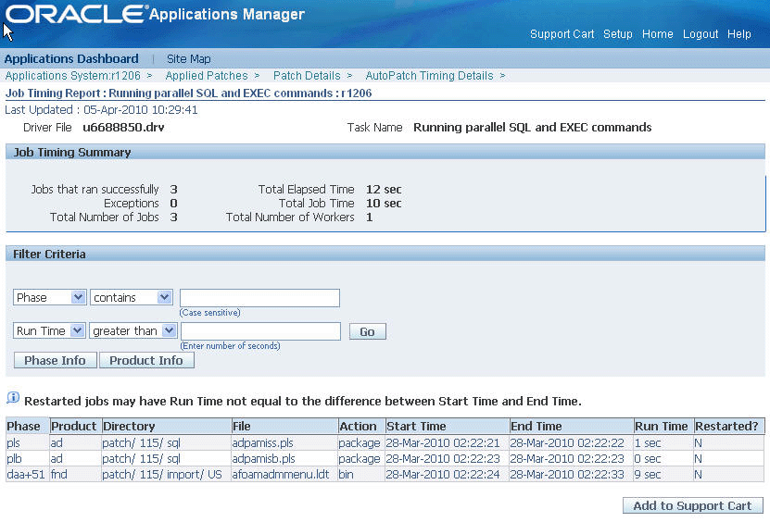Click the fnd product cell
Viewport: 770px width, 522px height.
76,475
